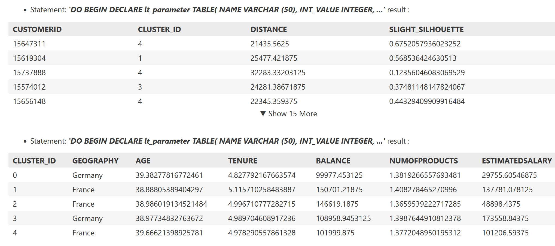Click the GEOGRAPHY column header
The image size is (555, 246).
(x=95, y=161)
